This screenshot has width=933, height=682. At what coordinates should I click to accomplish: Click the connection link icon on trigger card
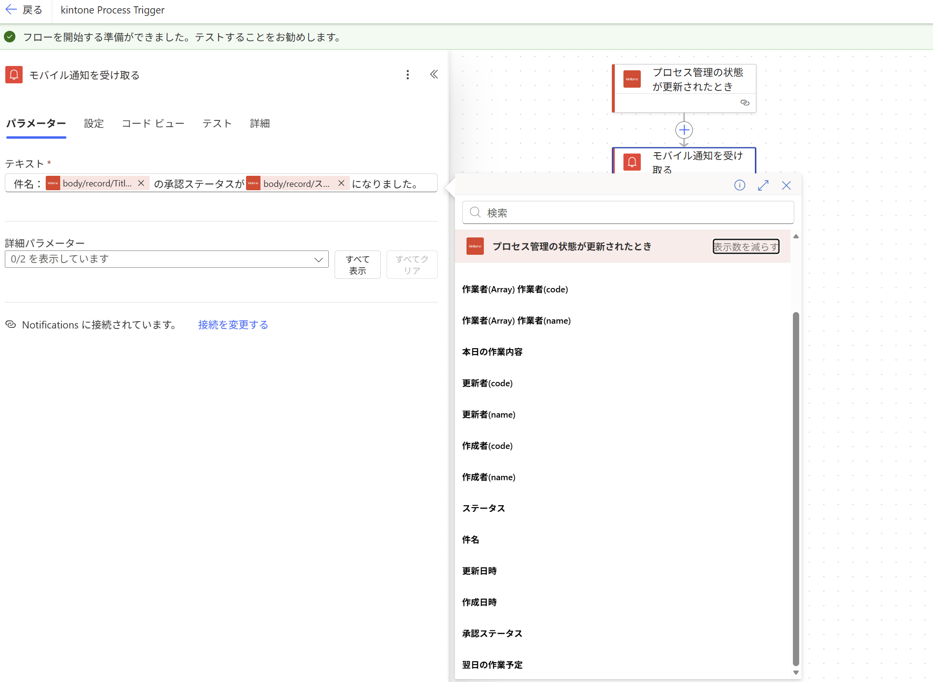(745, 103)
